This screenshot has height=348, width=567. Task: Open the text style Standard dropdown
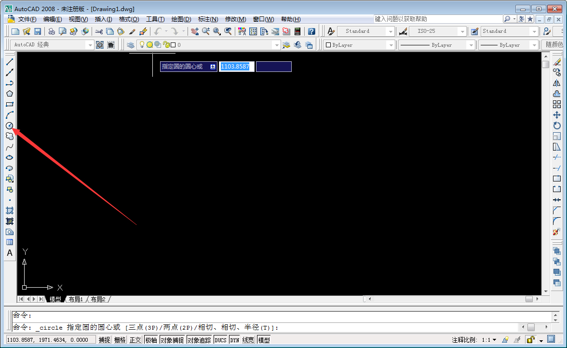pos(391,31)
